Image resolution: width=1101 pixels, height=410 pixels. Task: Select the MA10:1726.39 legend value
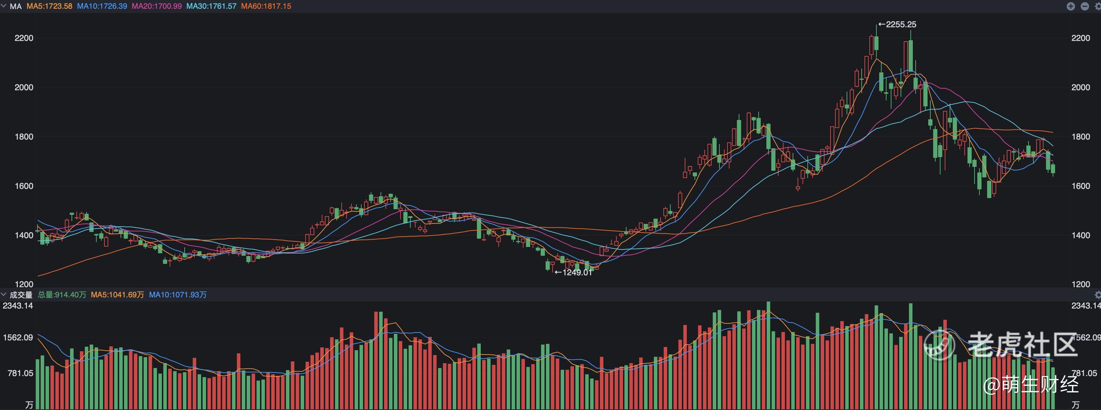pos(102,6)
